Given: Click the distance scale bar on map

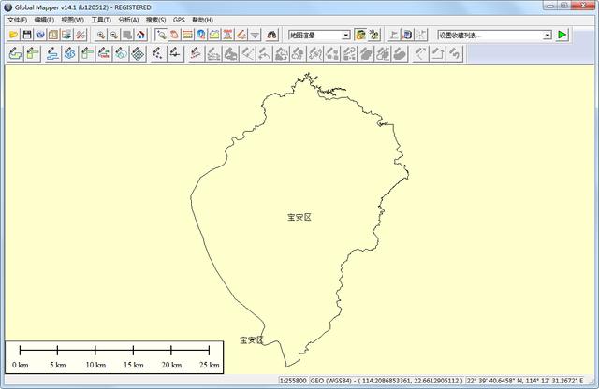Looking at the screenshot, I should pos(115,352).
